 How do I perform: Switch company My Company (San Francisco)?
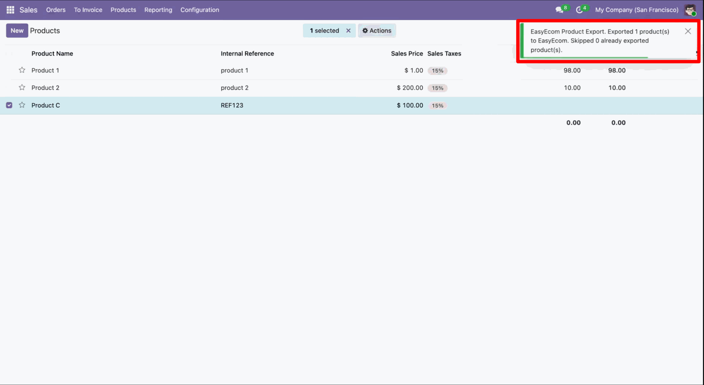pyautogui.click(x=637, y=10)
